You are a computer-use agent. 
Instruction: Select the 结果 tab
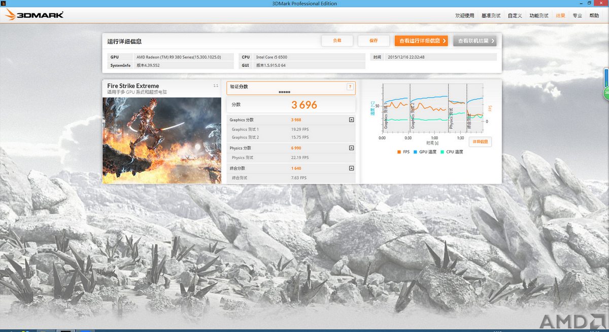coord(560,16)
